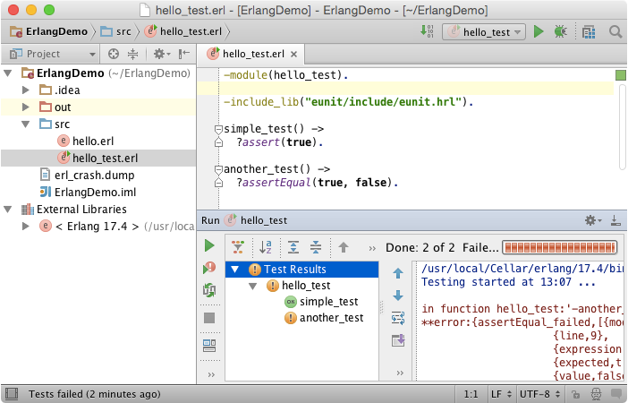Expand the .idea folder
The image size is (628, 403).
26,90
